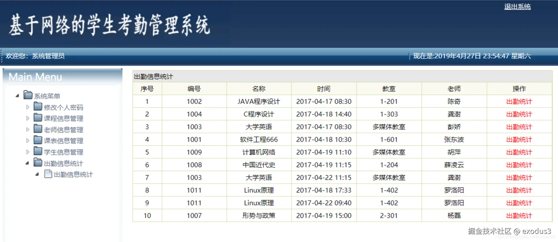Viewport: 558px width, 242px height.
Task: Collapse the 系统菜单 root node arrow
Action: (x=17, y=95)
